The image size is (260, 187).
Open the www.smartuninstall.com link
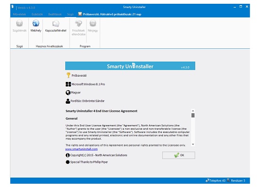point(81,149)
